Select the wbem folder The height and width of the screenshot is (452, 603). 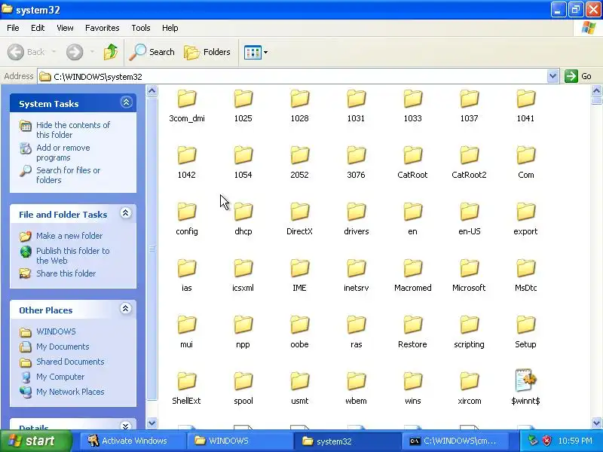[356, 389]
